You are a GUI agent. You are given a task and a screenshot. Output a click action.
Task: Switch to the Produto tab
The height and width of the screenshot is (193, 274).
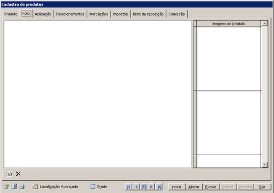click(11, 14)
